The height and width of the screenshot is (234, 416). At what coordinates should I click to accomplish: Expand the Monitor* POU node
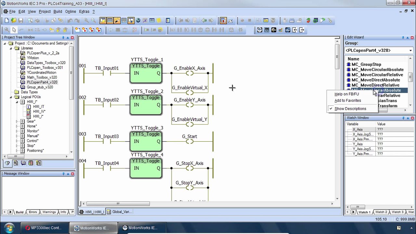(17, 131)
